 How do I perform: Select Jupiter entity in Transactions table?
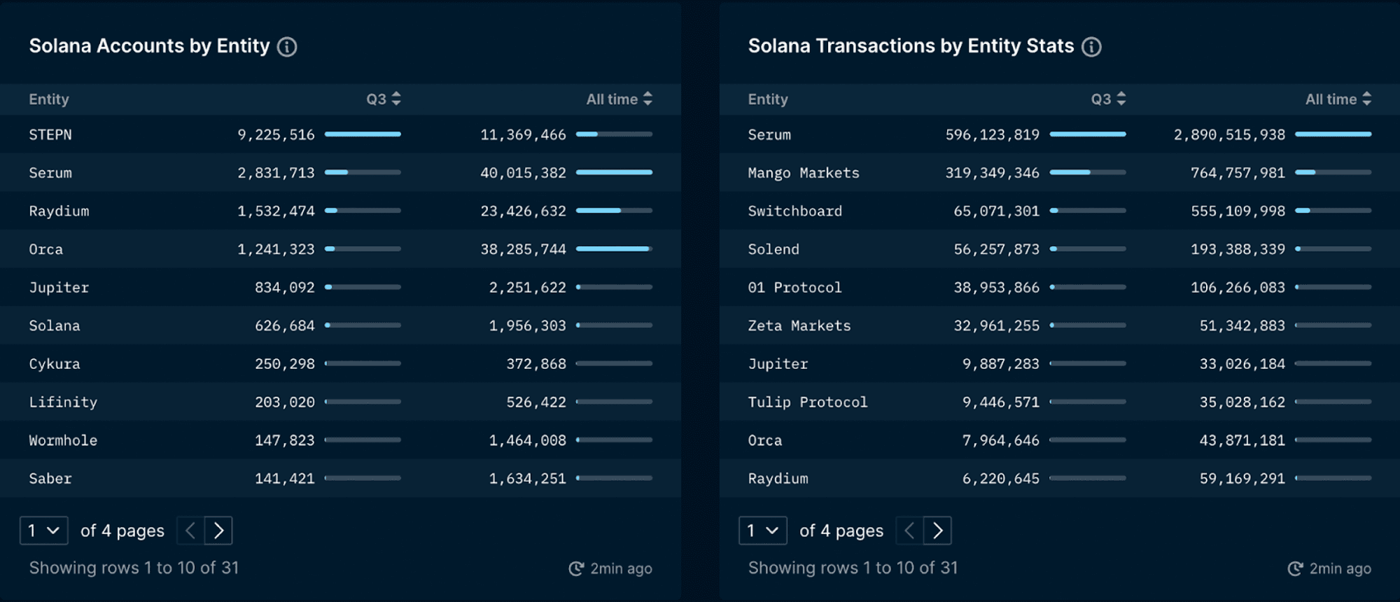point(778,364)
